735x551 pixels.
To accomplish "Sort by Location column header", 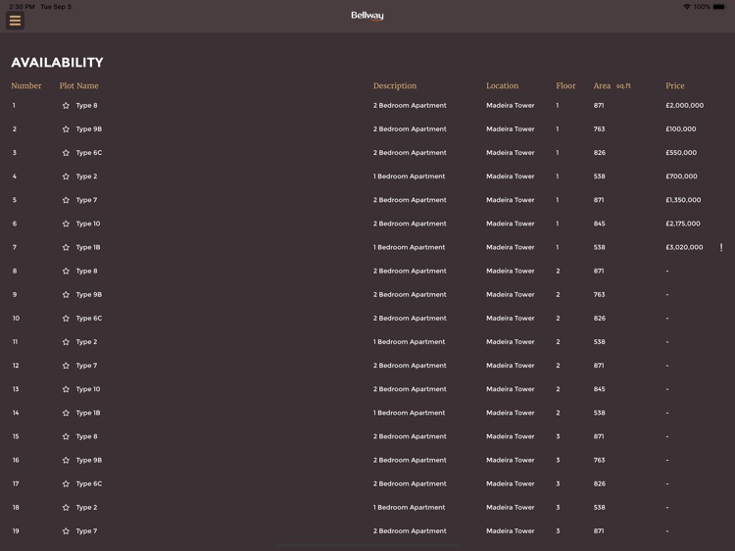I will 502,85.
